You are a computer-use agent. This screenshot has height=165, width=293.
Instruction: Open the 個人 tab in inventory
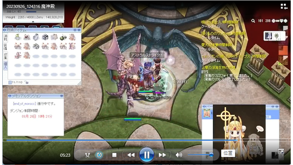click(5, 66)
